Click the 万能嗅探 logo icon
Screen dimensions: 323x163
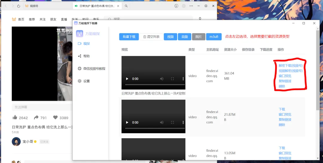tap(80, 33)
